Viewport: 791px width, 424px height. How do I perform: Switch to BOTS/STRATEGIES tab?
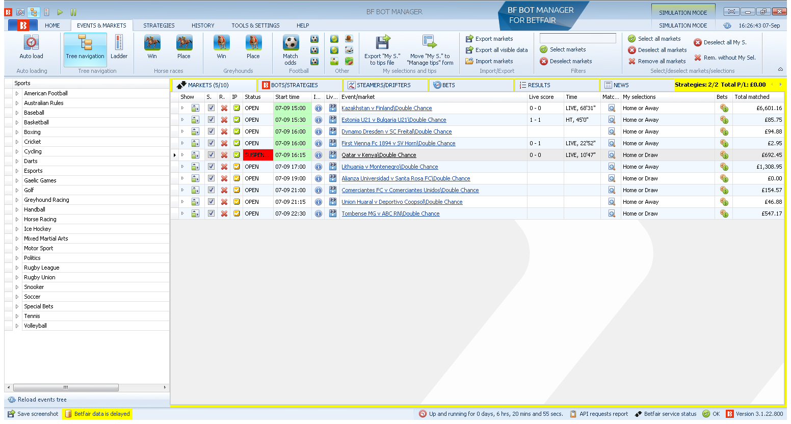tap(300, 85)
